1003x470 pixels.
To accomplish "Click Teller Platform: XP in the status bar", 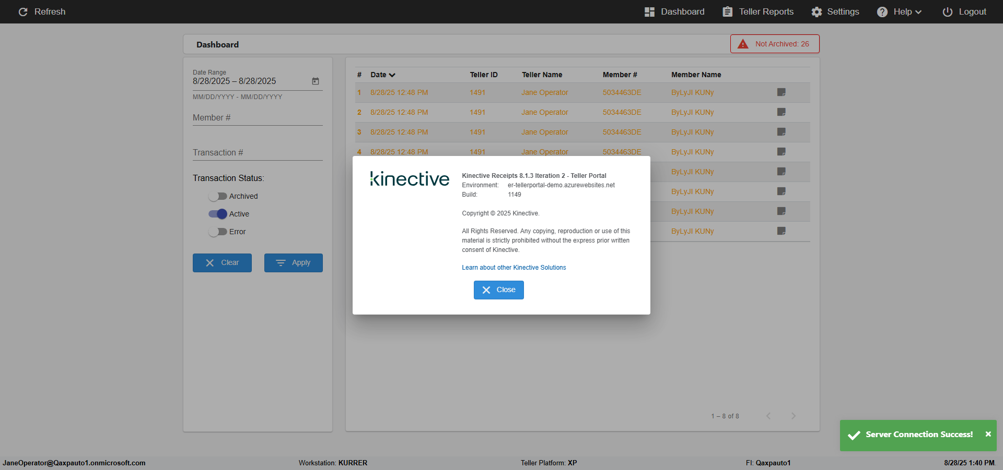I will (x=549, y=463).
